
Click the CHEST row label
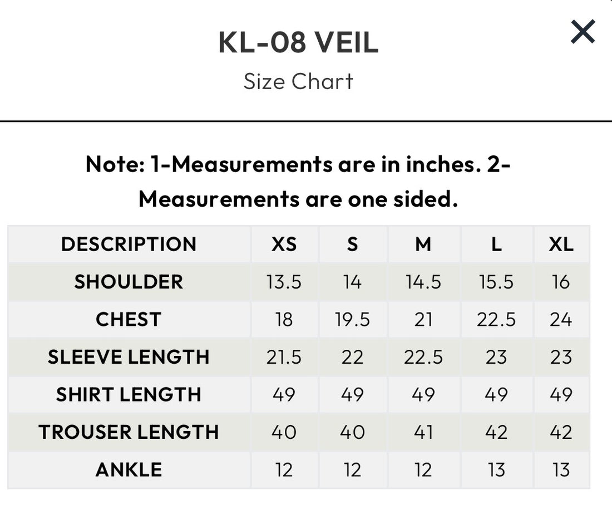(x=128, y=319)
